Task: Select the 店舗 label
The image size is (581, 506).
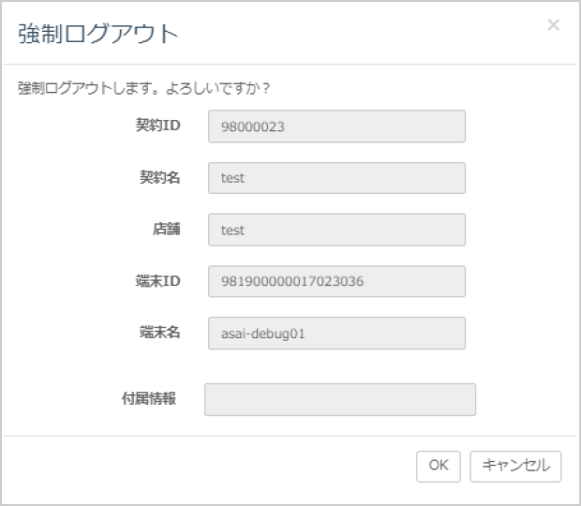Action: coord(166,229)
